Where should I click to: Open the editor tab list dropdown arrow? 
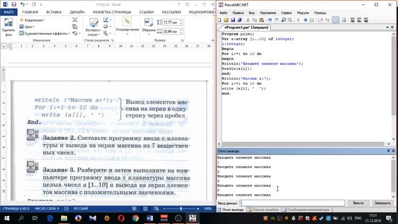(x=387, y=27)
